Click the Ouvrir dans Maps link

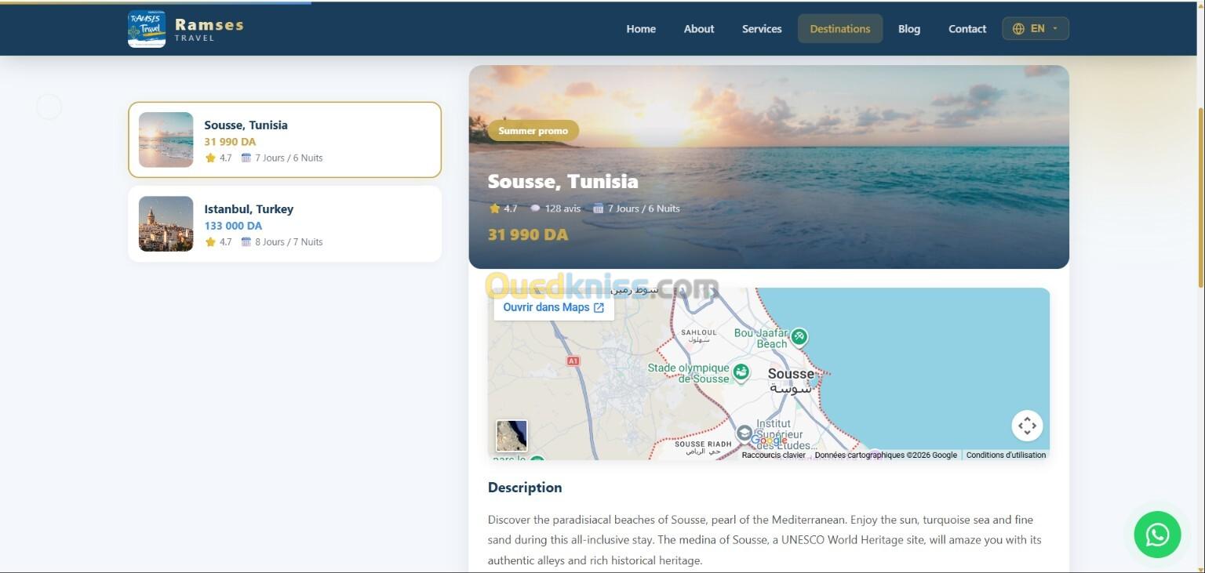click(x=554, y=307)
